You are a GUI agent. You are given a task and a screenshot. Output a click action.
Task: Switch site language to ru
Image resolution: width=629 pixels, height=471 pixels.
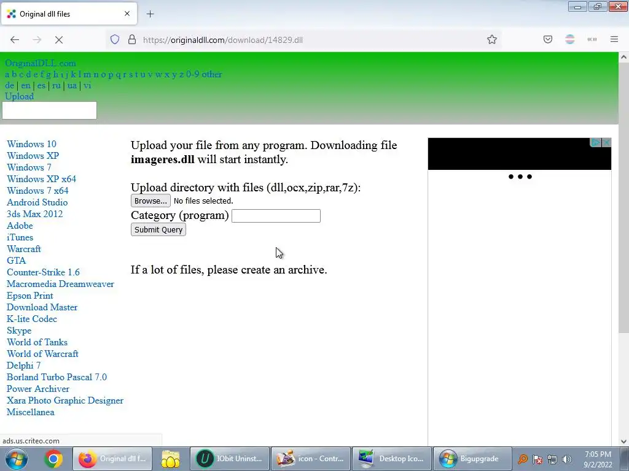(x=56, y=85)
